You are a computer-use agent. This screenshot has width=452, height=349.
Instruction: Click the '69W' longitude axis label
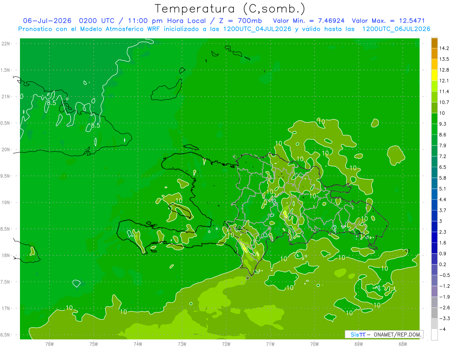tap(359, 344)
